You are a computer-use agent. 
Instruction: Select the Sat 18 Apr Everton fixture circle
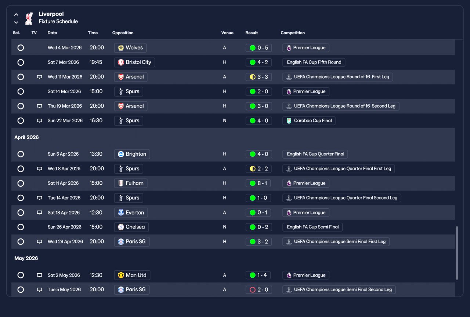21,213
